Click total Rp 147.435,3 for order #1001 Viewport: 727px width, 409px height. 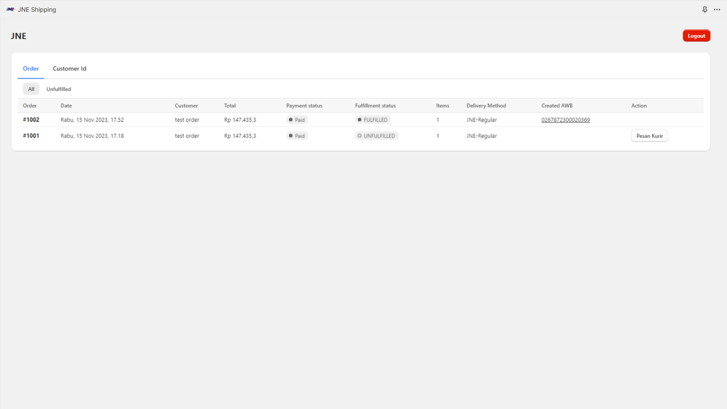click(240, 136)
